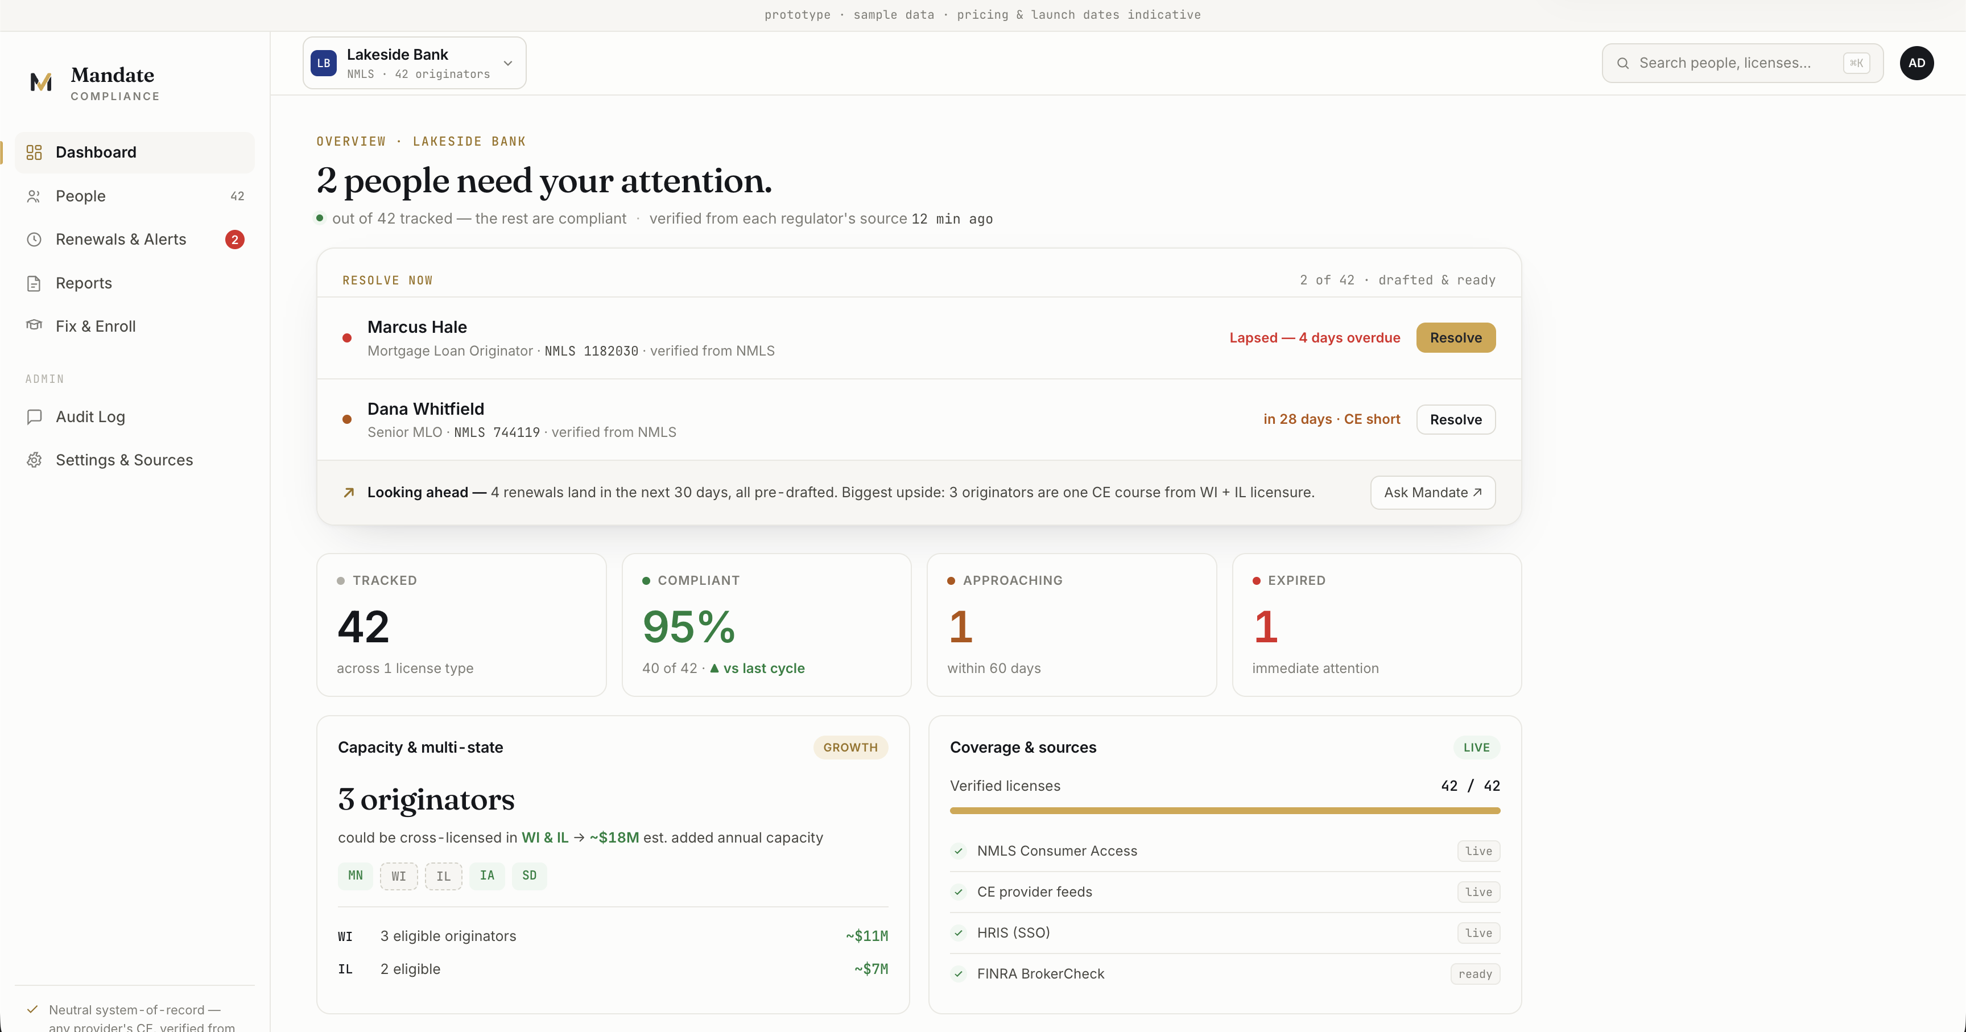Click the orange status dot beside Dana Whitfield
This screenshot has width=1966, height=1032.
click(x=347, y=419)
